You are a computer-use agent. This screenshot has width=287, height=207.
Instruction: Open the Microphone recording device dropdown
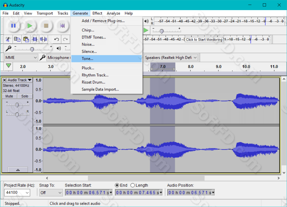click(x=59, y=58)
